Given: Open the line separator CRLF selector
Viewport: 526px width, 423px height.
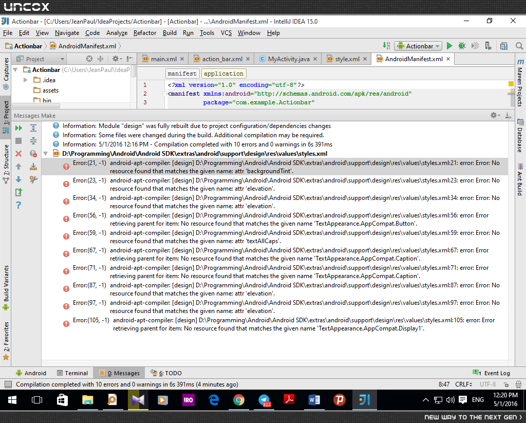Looking at the screenshot, I should (x=464, y=384).
